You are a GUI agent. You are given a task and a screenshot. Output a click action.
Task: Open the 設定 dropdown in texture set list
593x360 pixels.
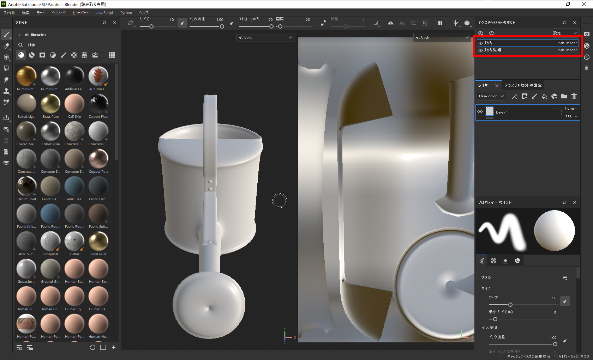(x=565, y=33)
